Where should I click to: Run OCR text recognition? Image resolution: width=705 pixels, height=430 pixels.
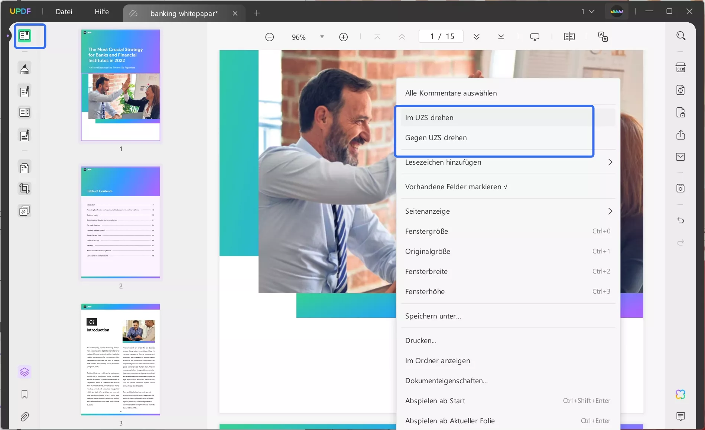click(681, 68)
